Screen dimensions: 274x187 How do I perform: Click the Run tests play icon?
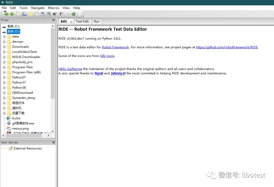pos(67,14)
